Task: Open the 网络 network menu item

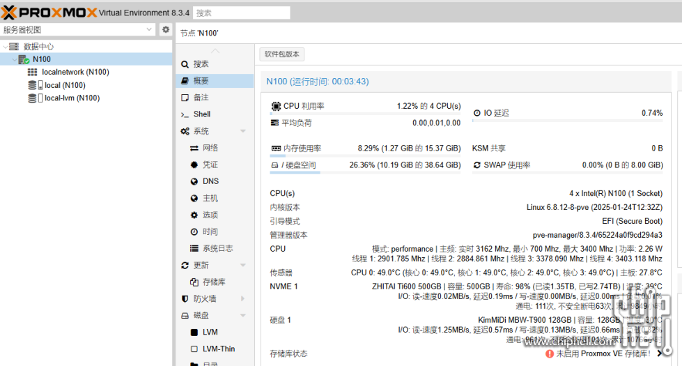Action: tap(215, 148)
